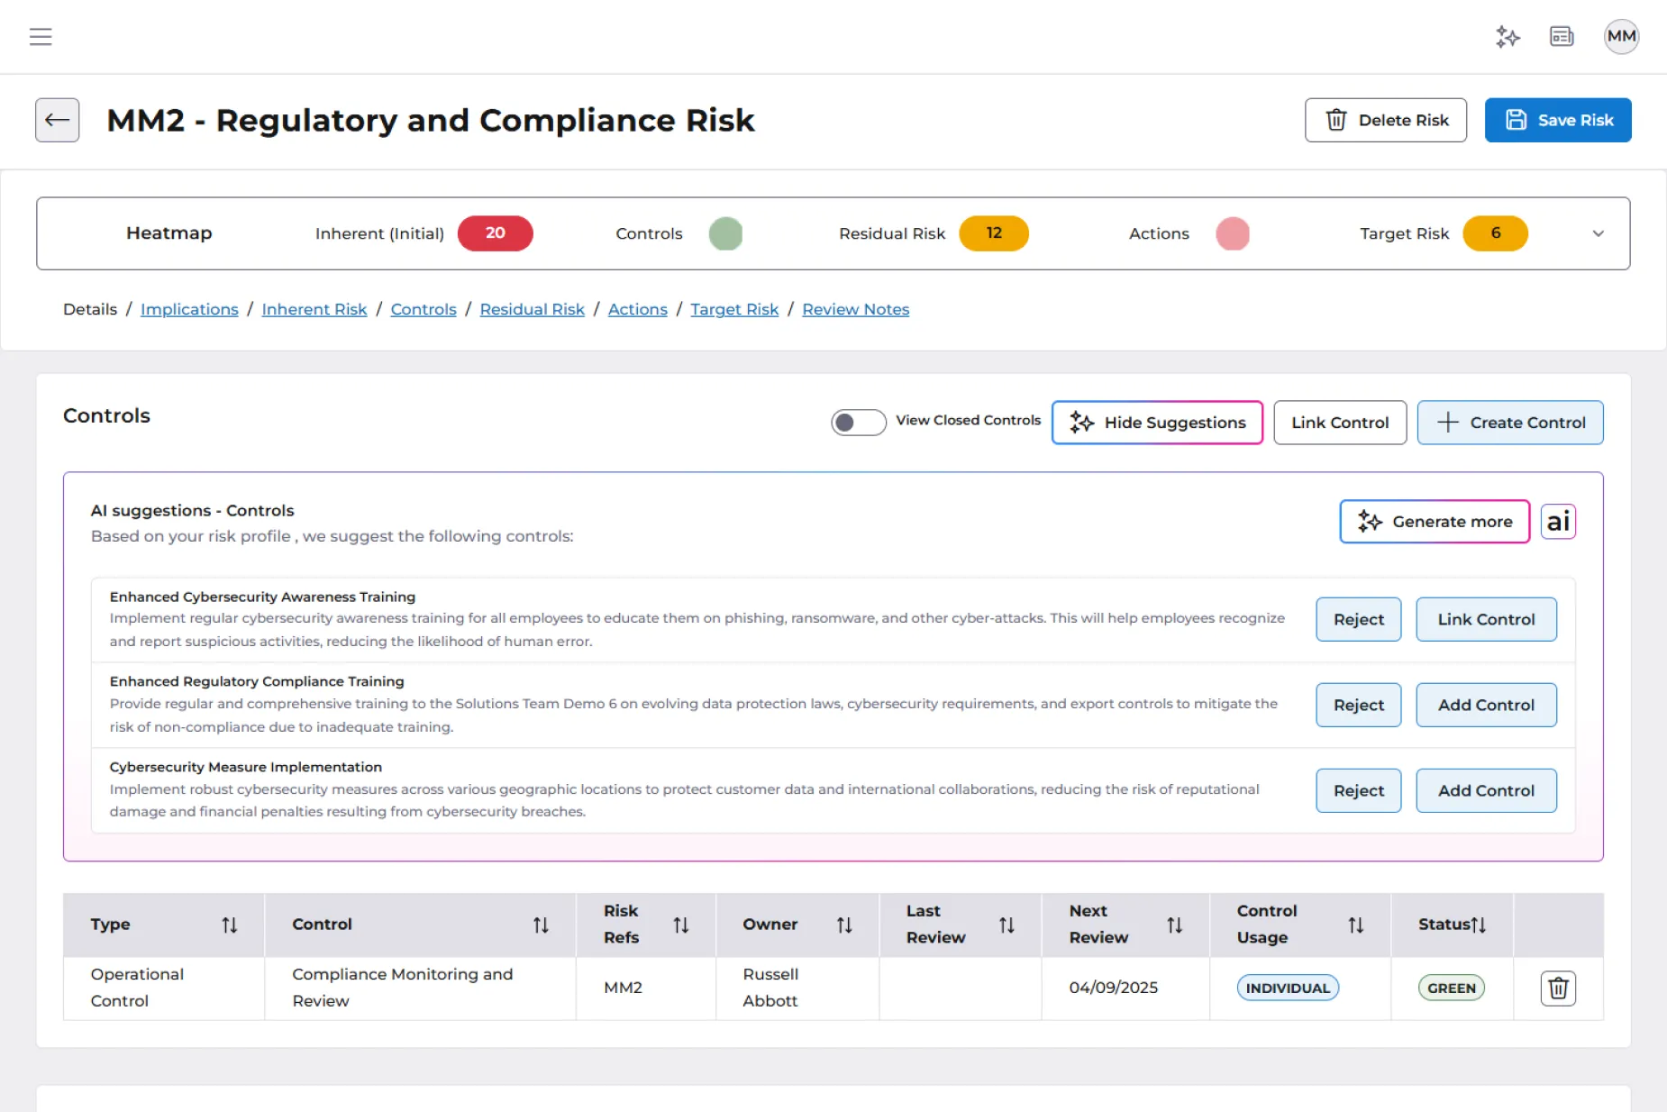The width and height of the screenshot is (1667, 1112).
Task: Open the news feed icon in header
Action: point(1561,37)
